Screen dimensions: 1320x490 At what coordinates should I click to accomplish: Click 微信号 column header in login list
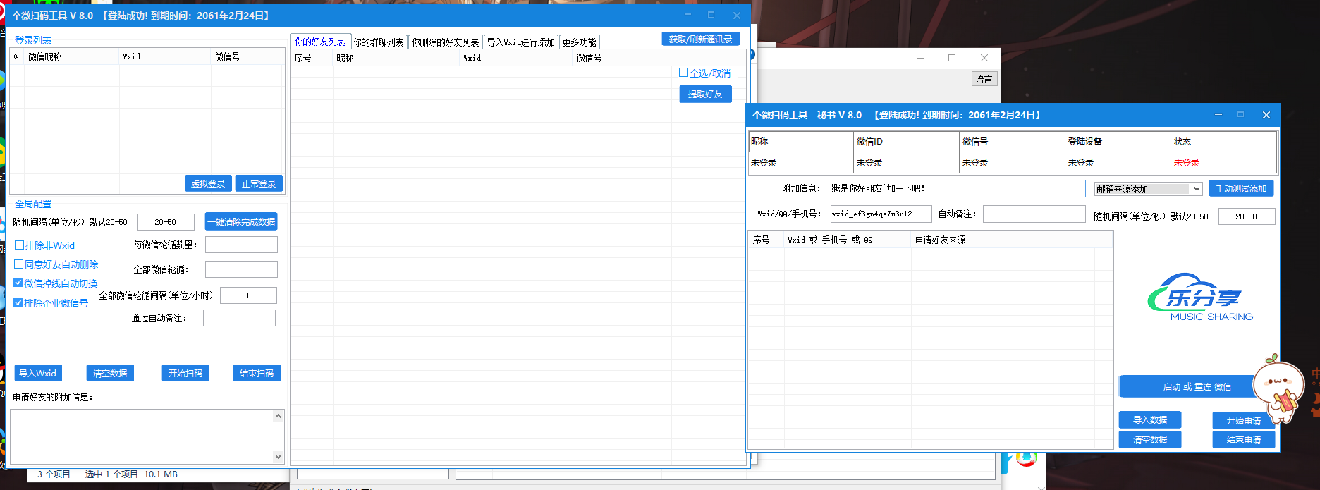coord(248,56)
